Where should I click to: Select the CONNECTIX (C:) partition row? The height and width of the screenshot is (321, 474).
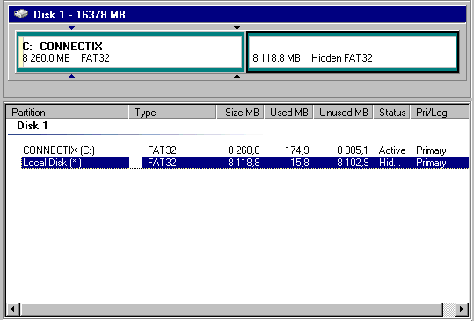point(244,150)
